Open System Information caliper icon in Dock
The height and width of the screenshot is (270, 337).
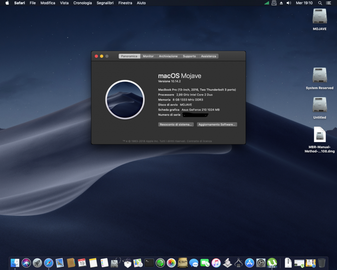(239, 263)
